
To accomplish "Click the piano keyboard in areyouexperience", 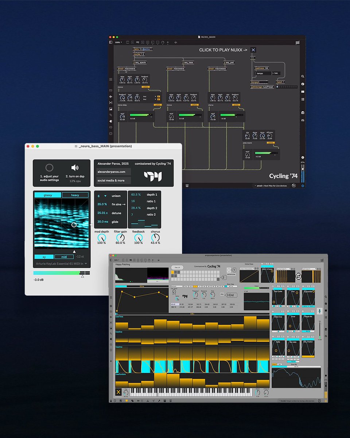I will click(x=191, y=392).
